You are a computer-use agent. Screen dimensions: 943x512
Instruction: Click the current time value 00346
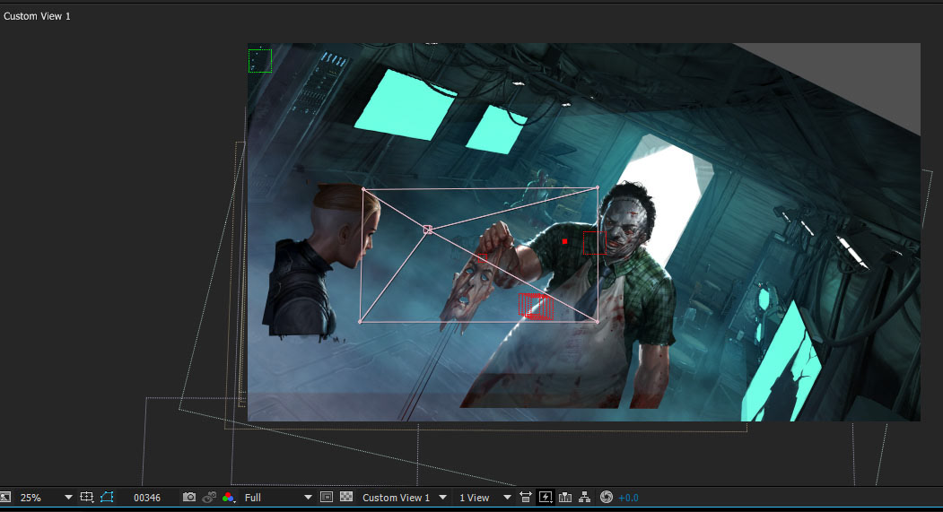tap(147, 498)
